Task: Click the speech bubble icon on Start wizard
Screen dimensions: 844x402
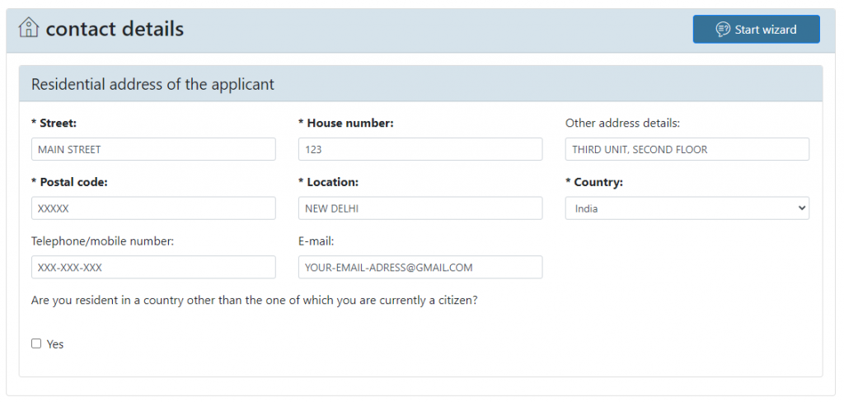Action: tap(723, 30)
